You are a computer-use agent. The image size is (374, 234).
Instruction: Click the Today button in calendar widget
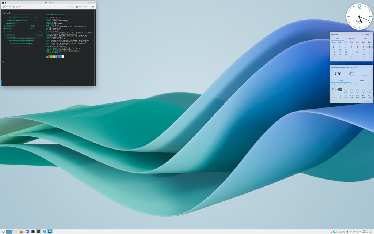(x=367, y=34)
